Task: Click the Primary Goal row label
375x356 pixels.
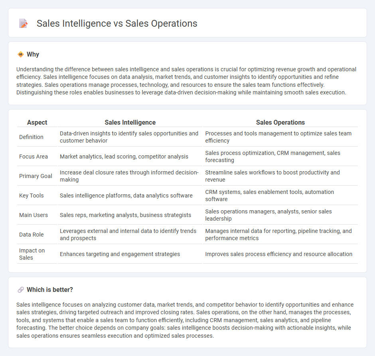Action: coord(36,176)
